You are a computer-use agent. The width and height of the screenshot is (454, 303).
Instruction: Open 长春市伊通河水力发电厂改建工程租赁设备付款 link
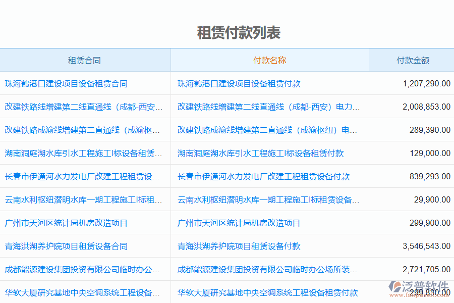pyautogui.click(x=263, y=176)
